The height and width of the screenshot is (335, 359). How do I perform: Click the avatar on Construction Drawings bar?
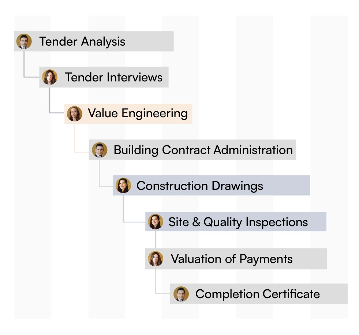point(123,185)
